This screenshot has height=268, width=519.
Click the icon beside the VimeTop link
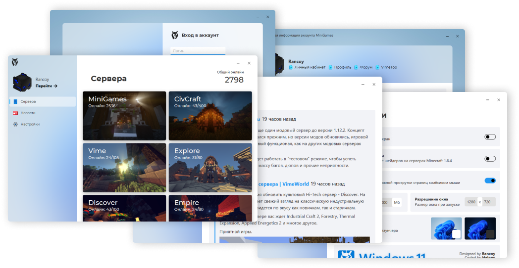click(x=377, y=67)
